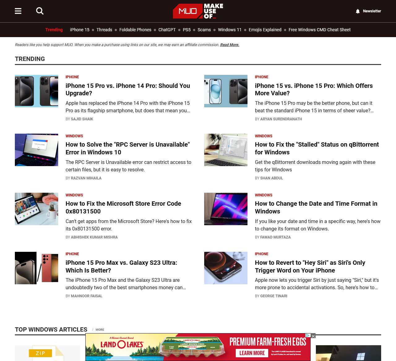Viewport: 396px width, 361px height.
Task: Click the Galaxy S23 Ultra comparison thumbnail
Action: [x=37, y=268]
